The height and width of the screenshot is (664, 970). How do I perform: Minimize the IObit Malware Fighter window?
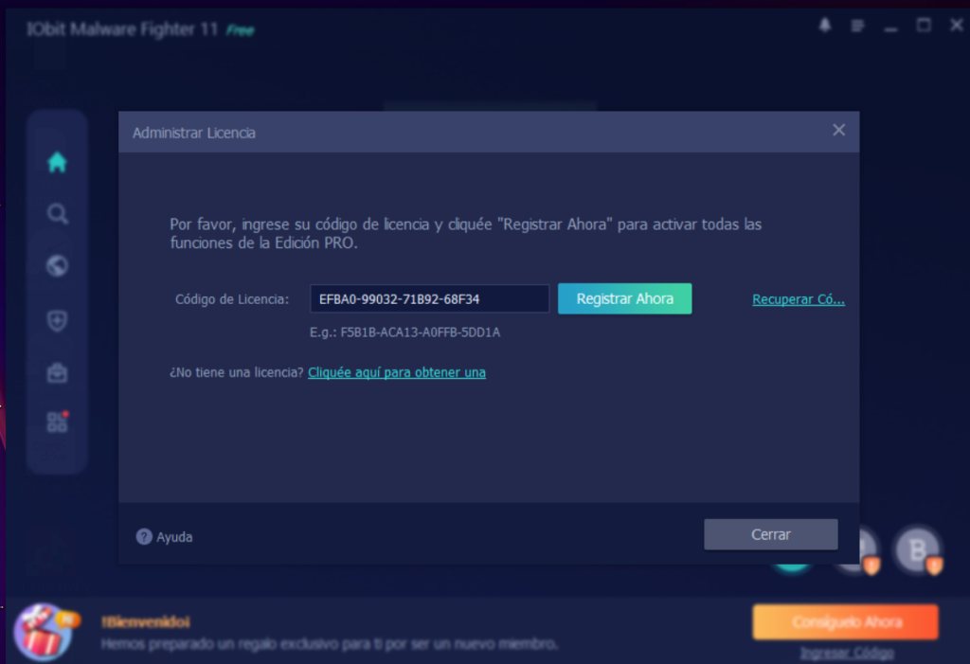tap(890, 27)
